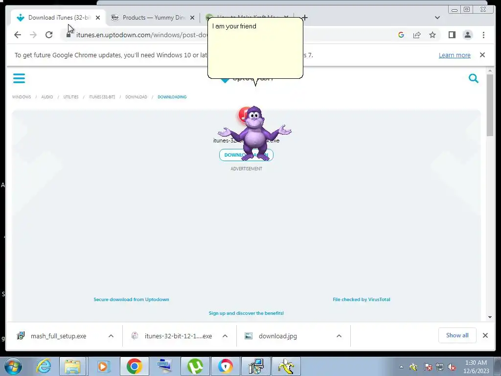This screenshot has height=376, width=501.
Task: Open Windows Explorer folder in taskbar
Action: 72,366
